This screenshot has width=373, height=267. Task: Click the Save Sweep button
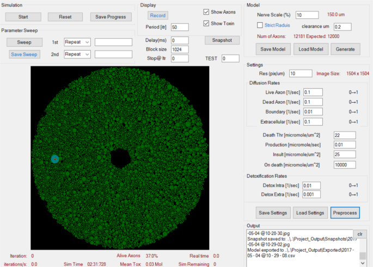[24, 54]
